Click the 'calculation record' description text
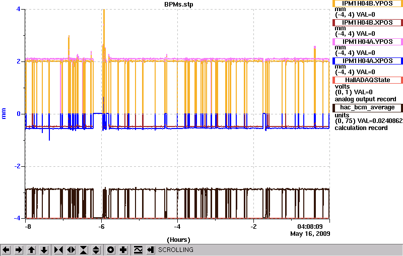 tap(361, 127)
